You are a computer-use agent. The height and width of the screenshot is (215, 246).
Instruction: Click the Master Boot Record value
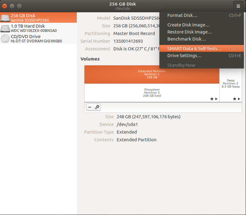tap(134, 33)
